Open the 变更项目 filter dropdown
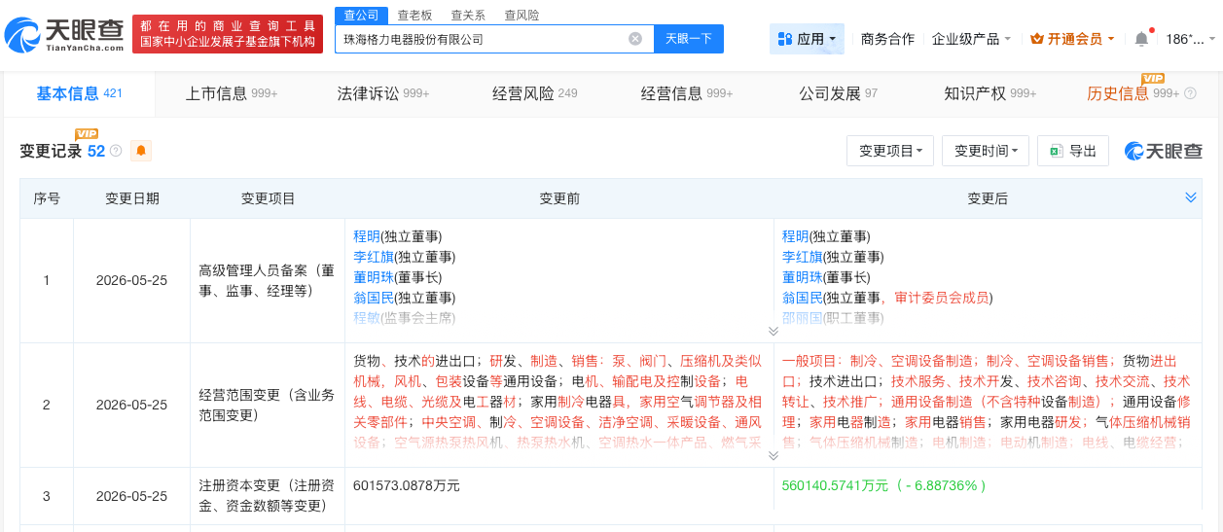The width and height of the screenshot is (1223, 532). pos(890,151)
